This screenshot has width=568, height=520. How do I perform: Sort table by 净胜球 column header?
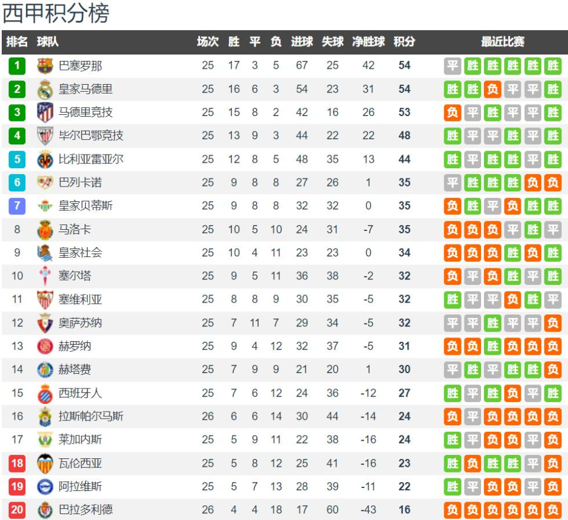tap(369, 42)
